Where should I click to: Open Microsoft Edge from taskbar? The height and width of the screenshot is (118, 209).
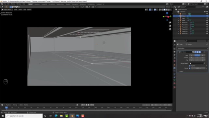pos(56,116)
